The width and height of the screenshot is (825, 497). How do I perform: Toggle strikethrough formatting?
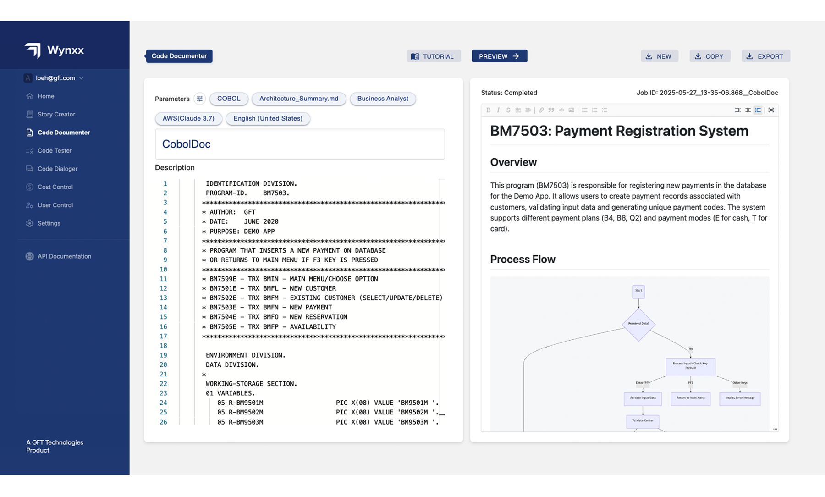(508, 110)
